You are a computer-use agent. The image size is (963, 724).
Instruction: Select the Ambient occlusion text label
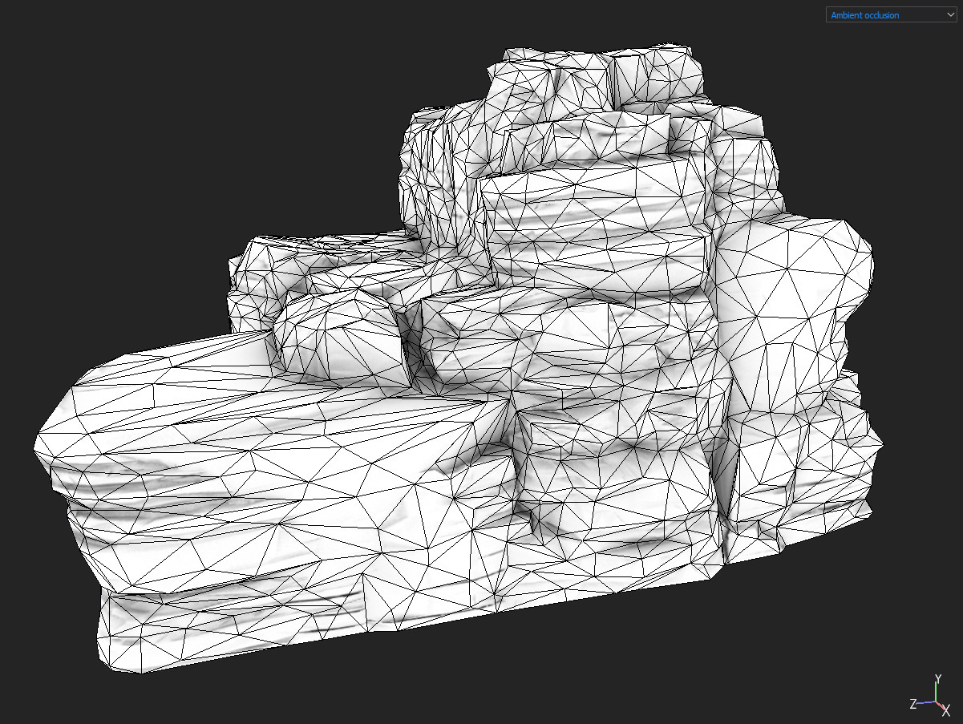tap(866, 14)
